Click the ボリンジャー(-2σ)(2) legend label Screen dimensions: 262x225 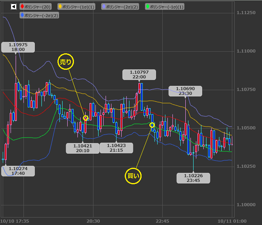[x=39, y=15]
